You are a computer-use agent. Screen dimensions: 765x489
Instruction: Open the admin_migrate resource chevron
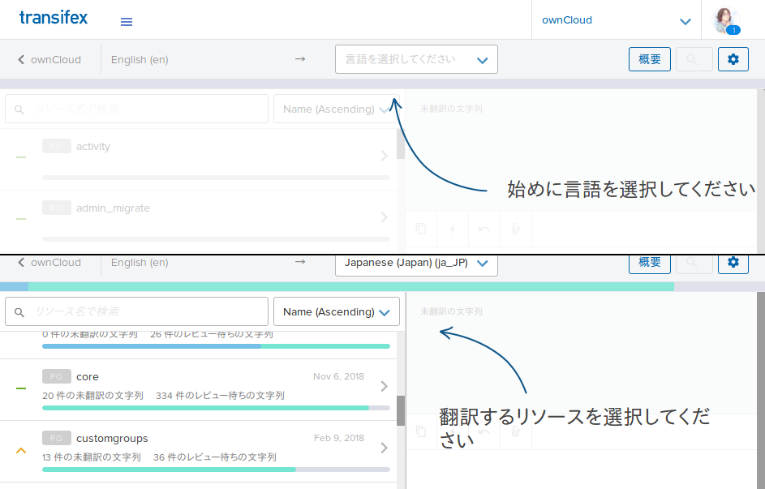pos(385,217)
